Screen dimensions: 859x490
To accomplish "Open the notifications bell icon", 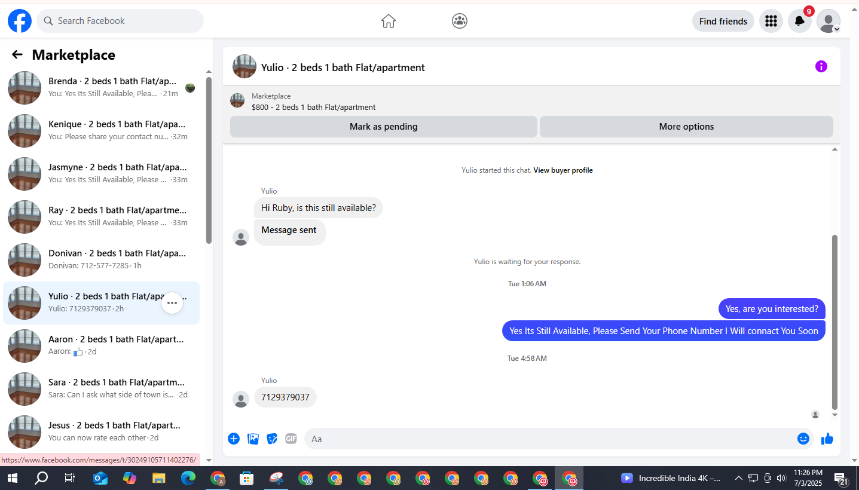I will point(799,21).
